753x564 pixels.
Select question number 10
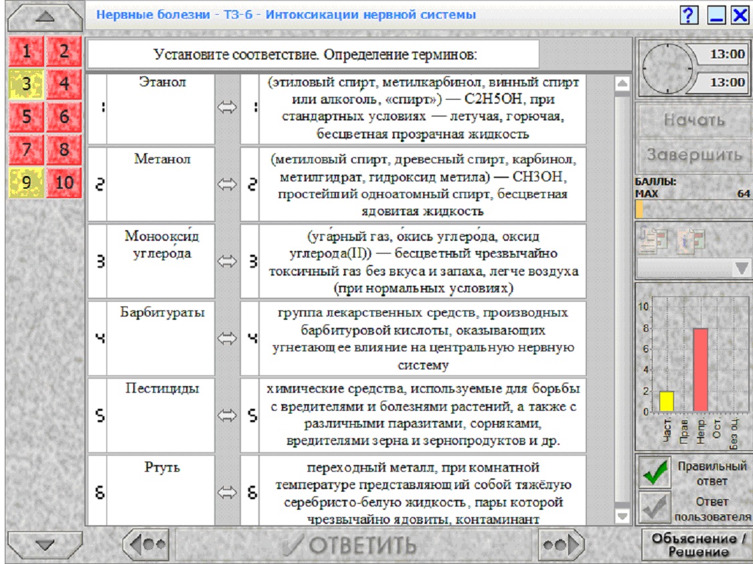(64, 183)
